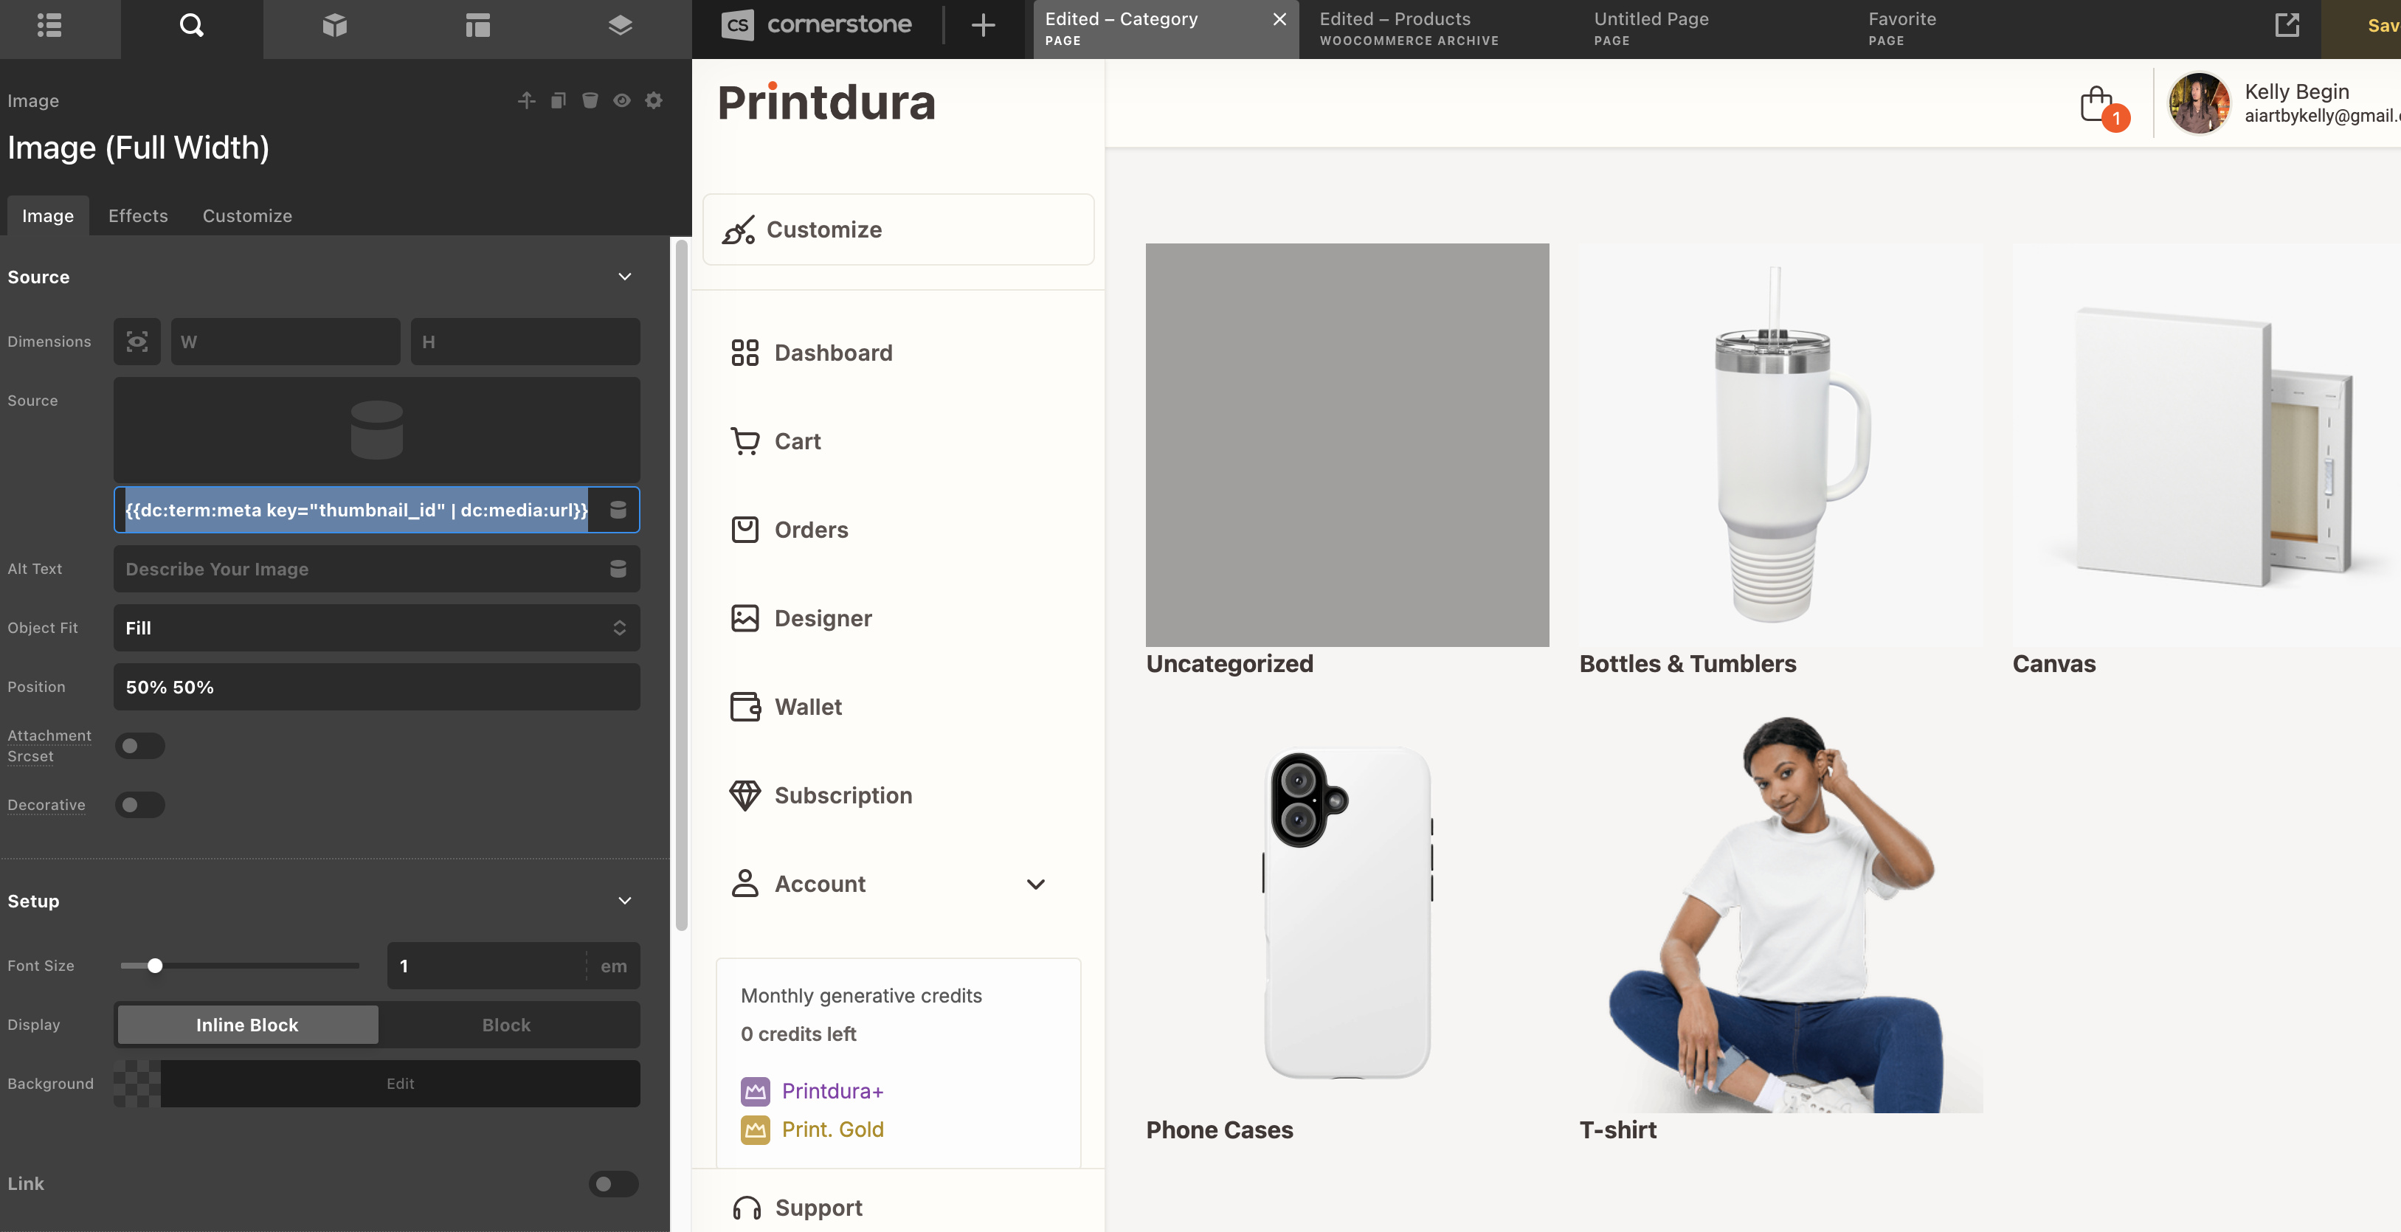Open the inspector magnifier panel
The width and height of the screenshot is (2401, 1232).
click(x=191, y=25)
